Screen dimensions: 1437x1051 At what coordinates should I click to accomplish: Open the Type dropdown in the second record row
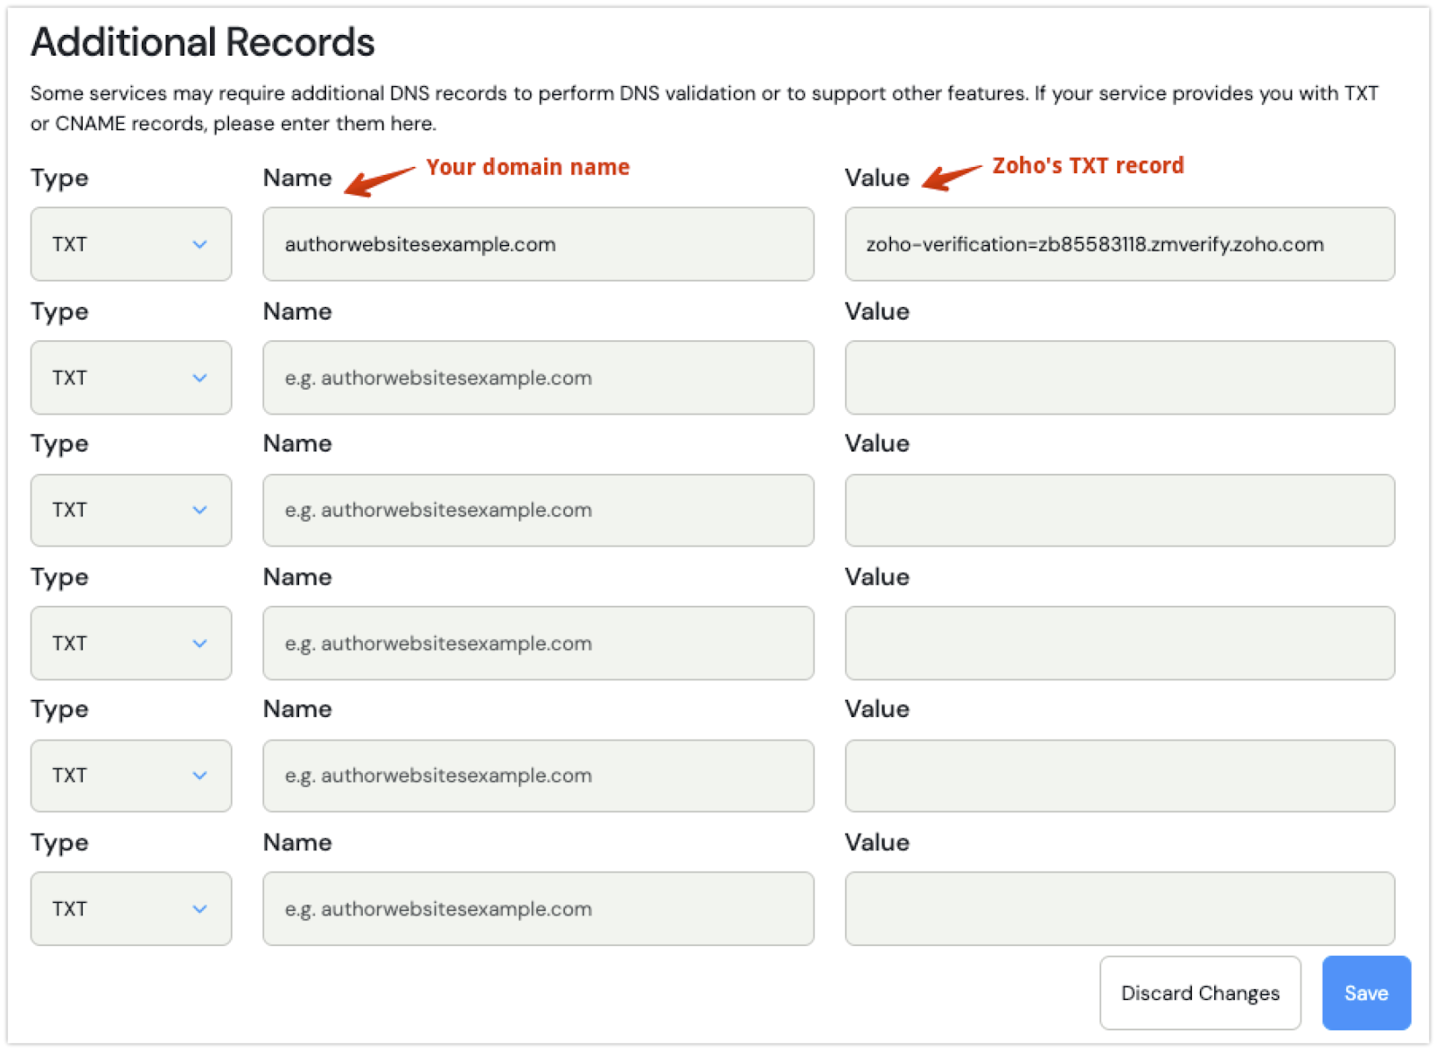(131, 378)
